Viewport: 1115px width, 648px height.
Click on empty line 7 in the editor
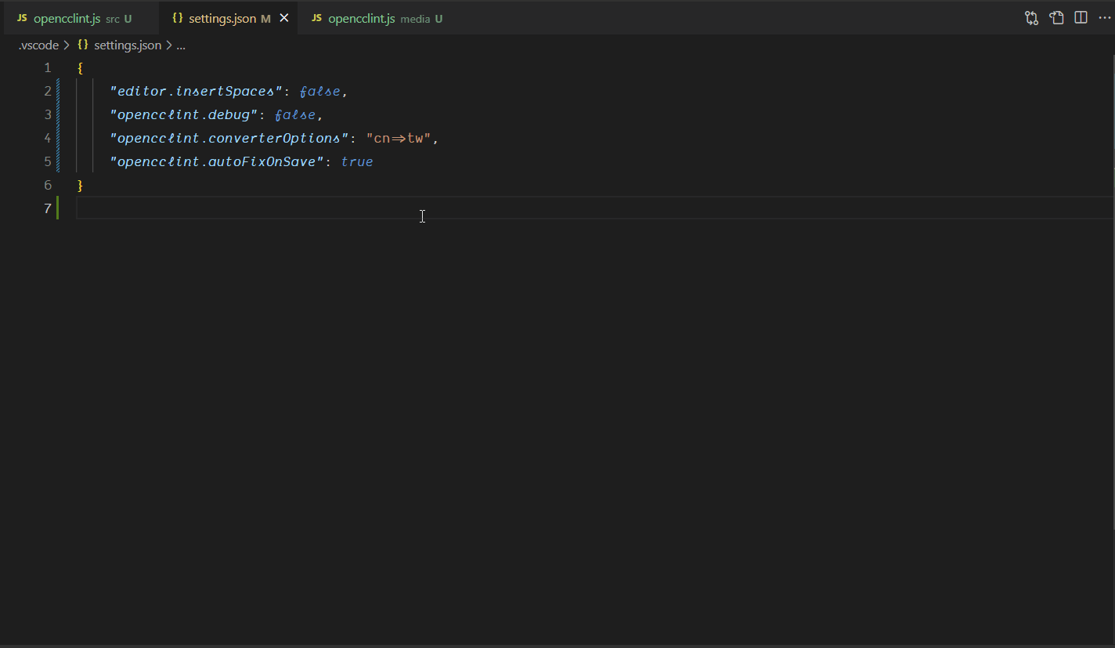click(235, 208)
